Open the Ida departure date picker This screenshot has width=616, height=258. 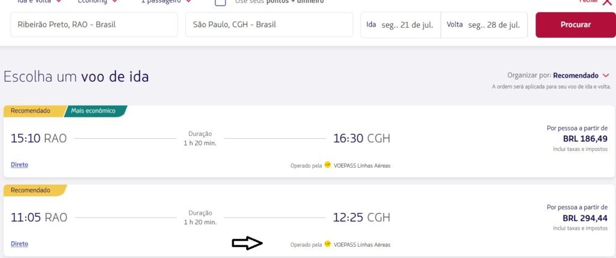pos(401,25)
